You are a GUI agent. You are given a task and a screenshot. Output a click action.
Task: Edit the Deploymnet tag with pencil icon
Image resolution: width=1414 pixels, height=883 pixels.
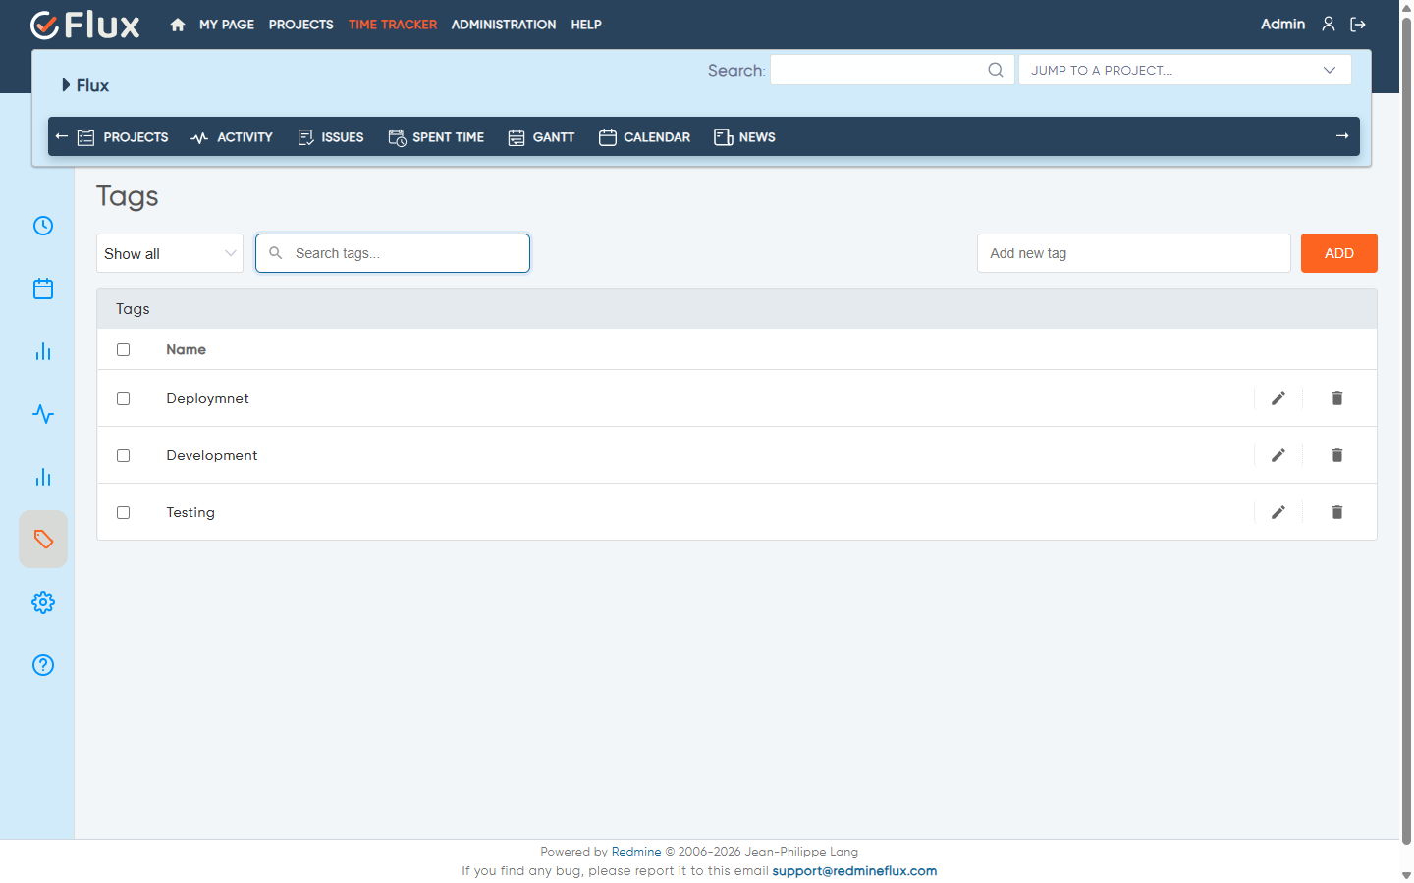(1278, 398)
